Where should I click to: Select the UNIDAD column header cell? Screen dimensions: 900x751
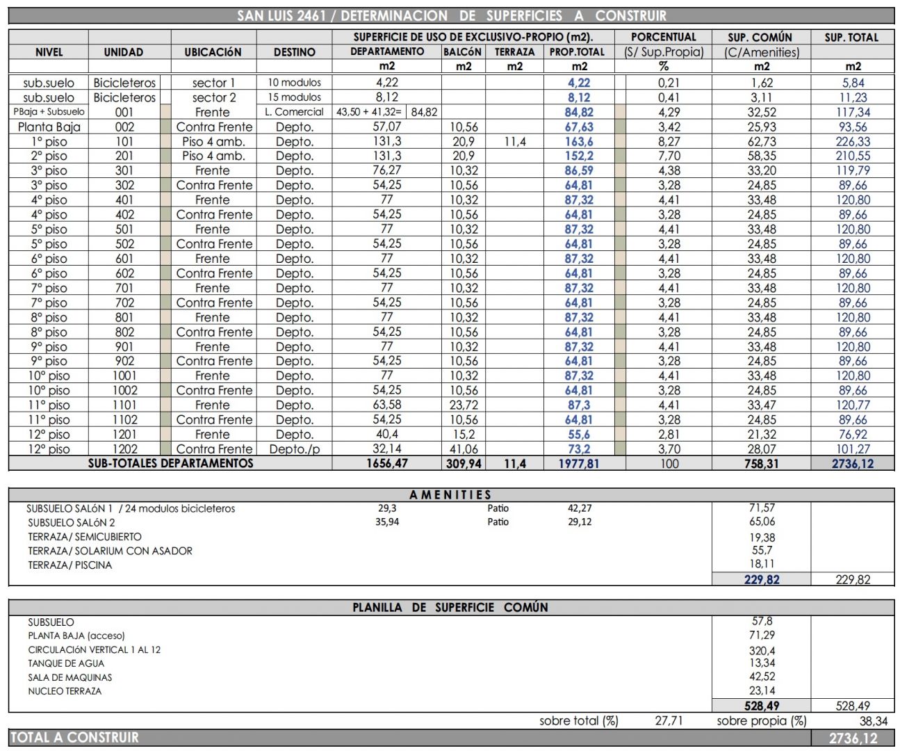click(123, 52)
